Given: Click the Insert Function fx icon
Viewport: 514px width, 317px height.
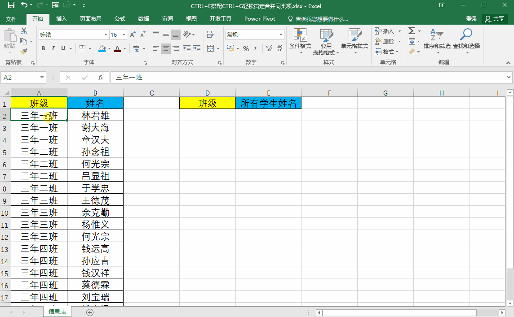Looking at the screenshot, I should point(101,78).
